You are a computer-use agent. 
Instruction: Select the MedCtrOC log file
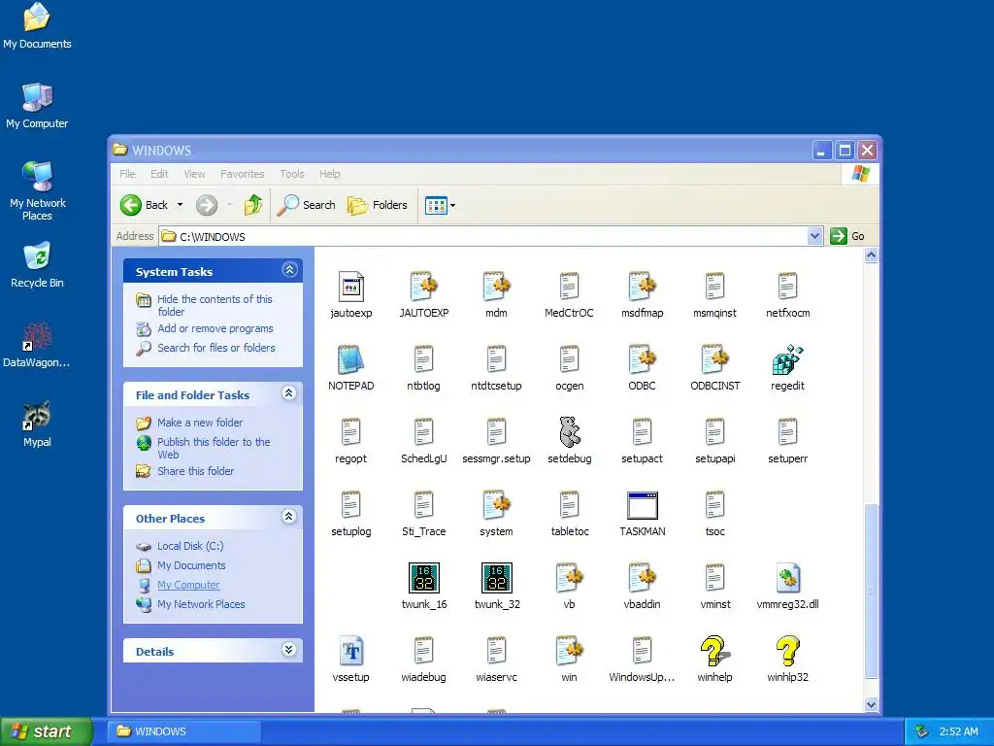[569, 287]
